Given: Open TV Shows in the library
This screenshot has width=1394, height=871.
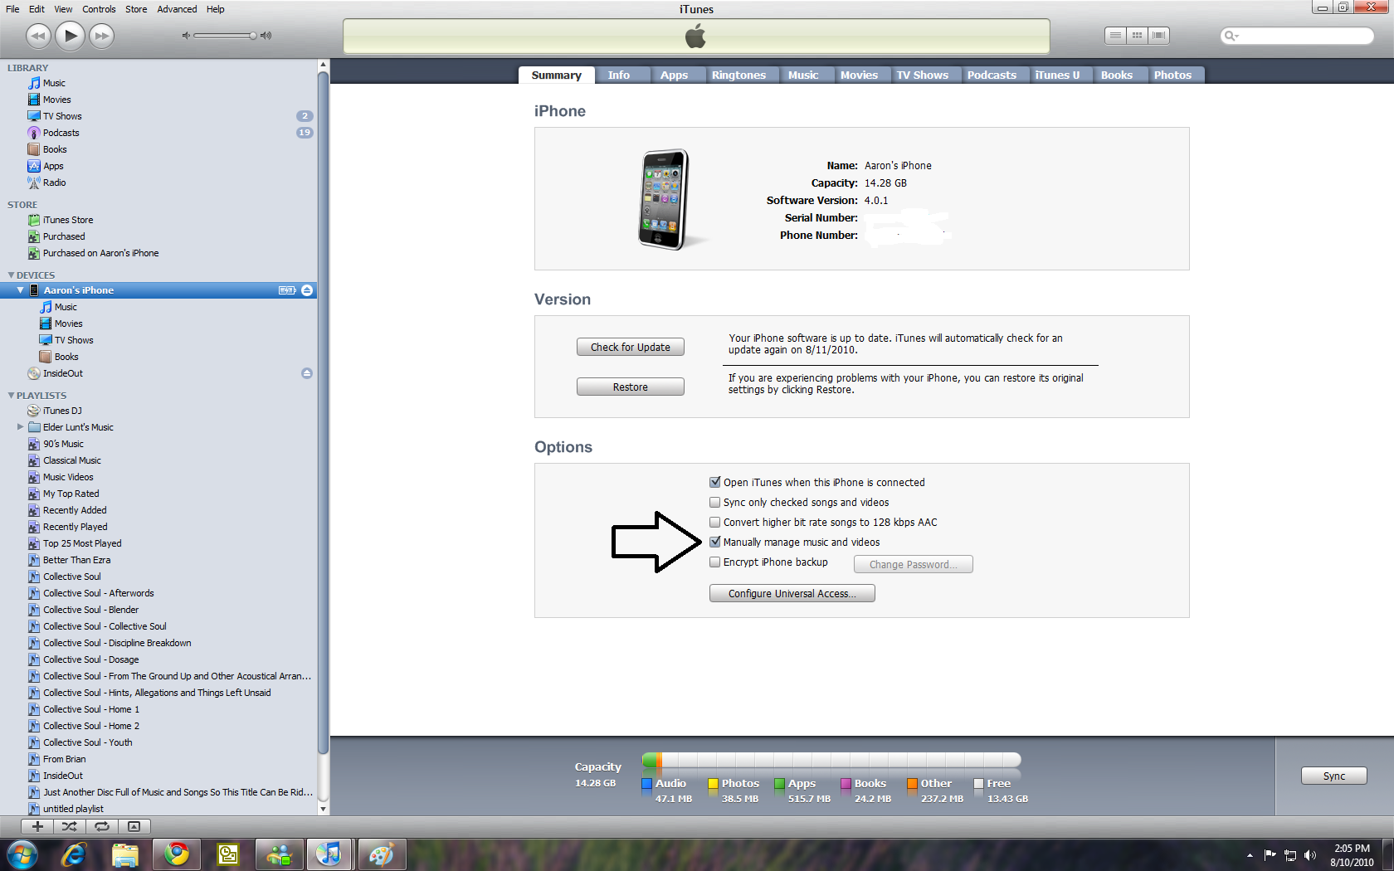Looking at the screenshot, I should (x=62, y=116).
